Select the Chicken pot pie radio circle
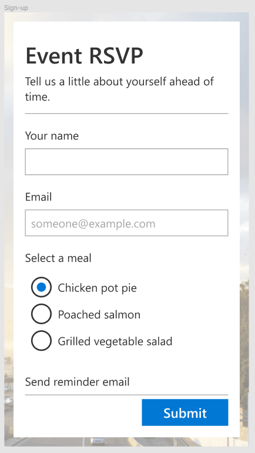The width and height of the screenshot is (255, 453). tap(41, 287)
